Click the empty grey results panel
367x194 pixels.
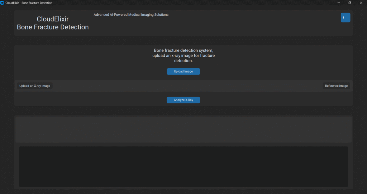tap(183, 129)
